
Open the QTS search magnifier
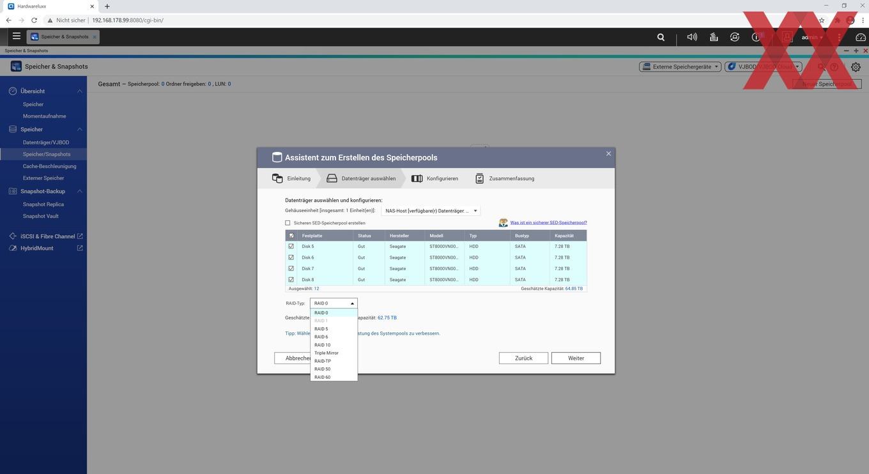661,37
